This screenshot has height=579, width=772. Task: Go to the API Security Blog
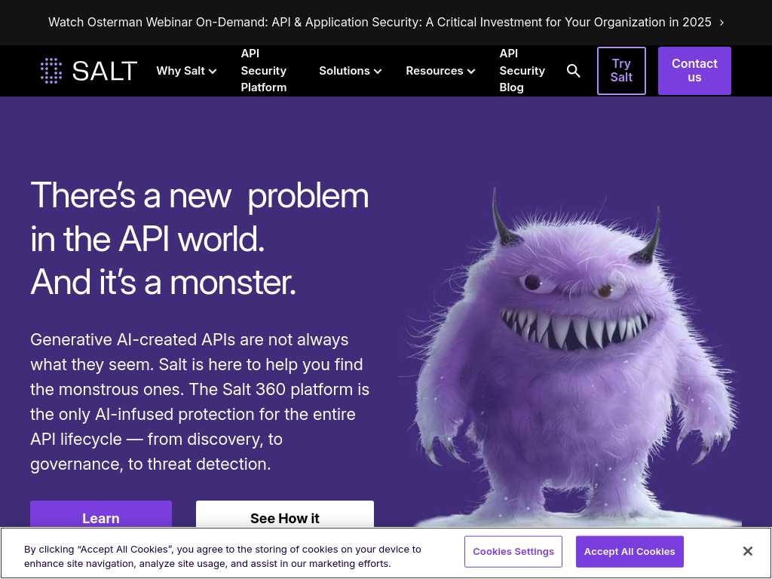pos(522,70)
